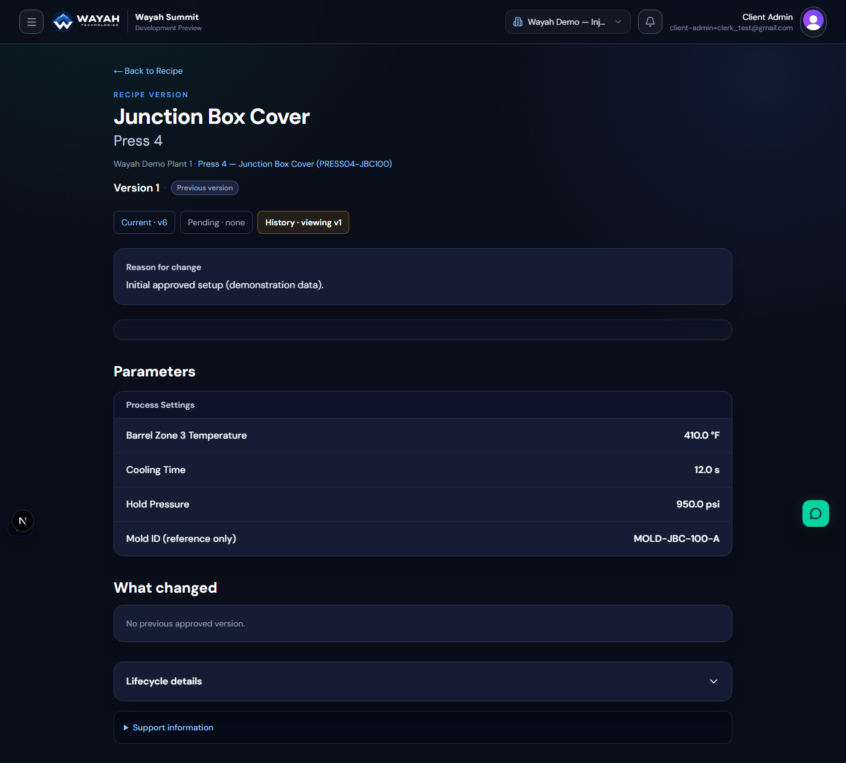This screenshot has width=846, height=763.
Task: Click the Hold Pressure label
Action: (x=158, y=504)
